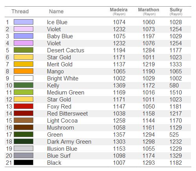Select the Red Bittersweet name text
This screenshot has height=171, width=196.
[67, 114]
